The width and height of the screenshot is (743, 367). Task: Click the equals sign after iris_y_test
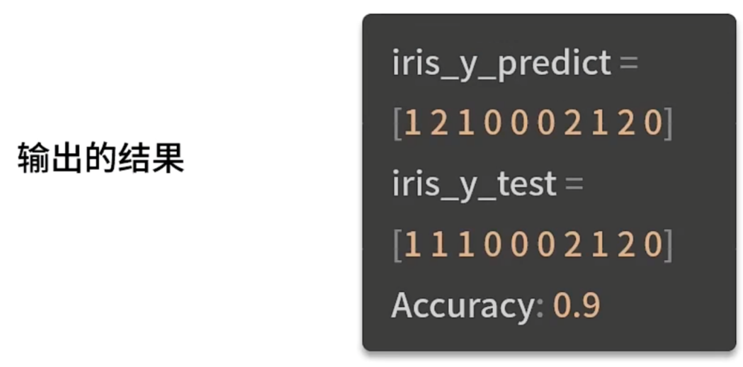(573, 185)
